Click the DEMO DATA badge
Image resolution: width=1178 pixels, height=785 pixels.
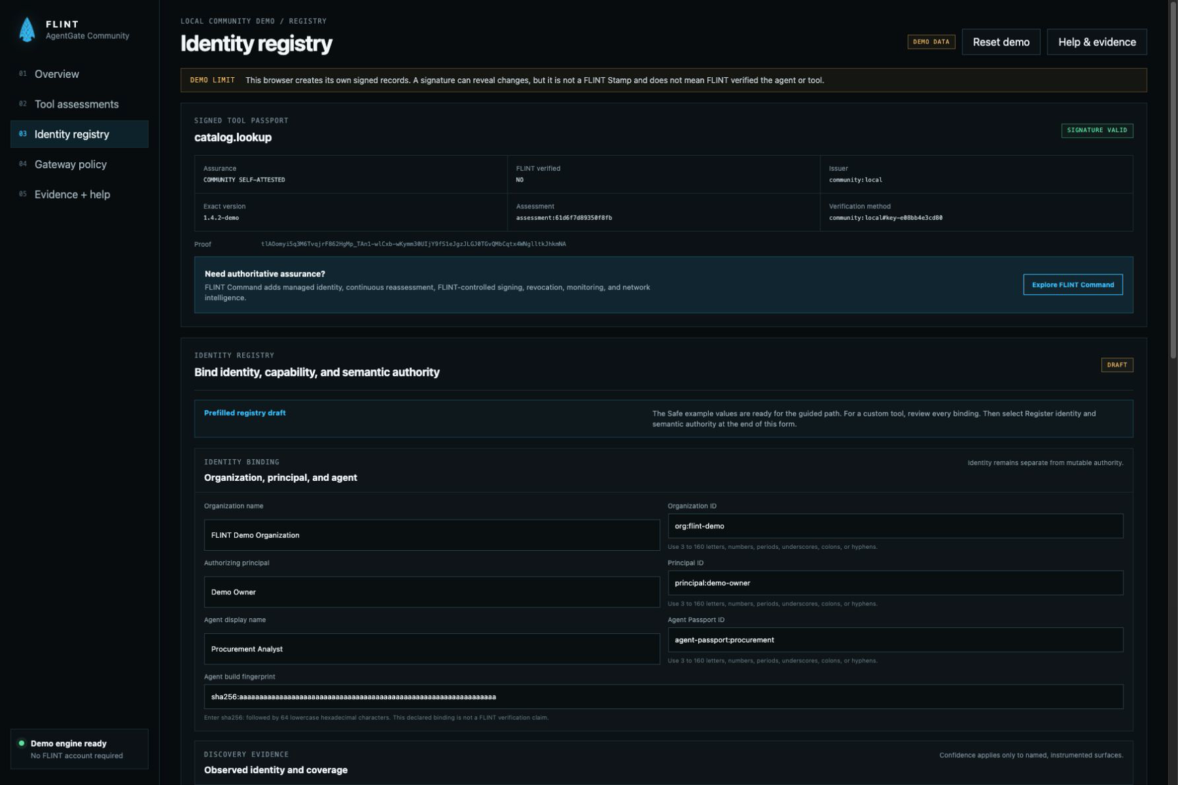931,42
